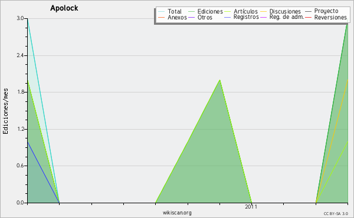Screen dimensions: 354x218
Task: Select the Otros legend entry
Action: point(200,17)
